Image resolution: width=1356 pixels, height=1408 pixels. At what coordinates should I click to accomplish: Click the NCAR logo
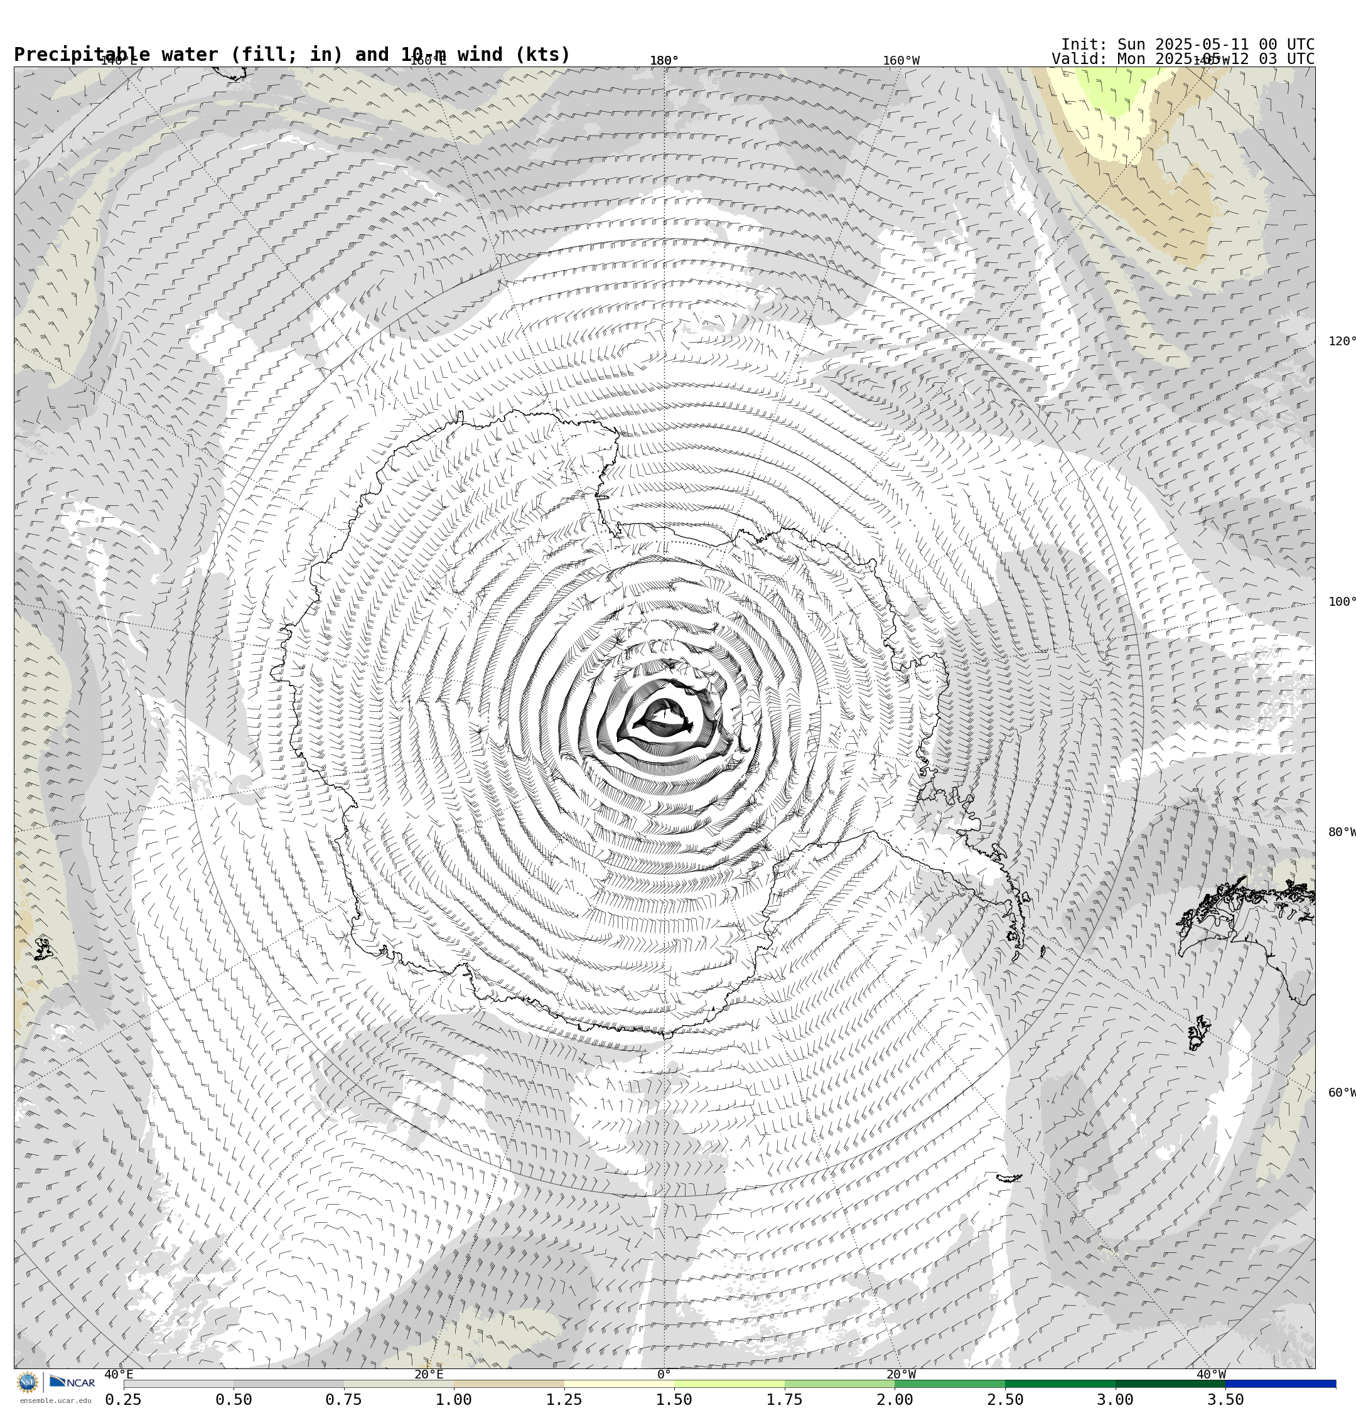tap(72, 1382)
